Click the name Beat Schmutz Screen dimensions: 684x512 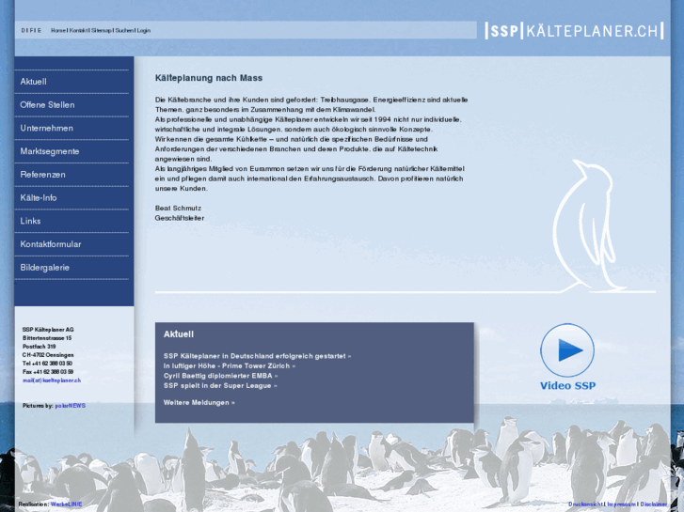point(178,209)
